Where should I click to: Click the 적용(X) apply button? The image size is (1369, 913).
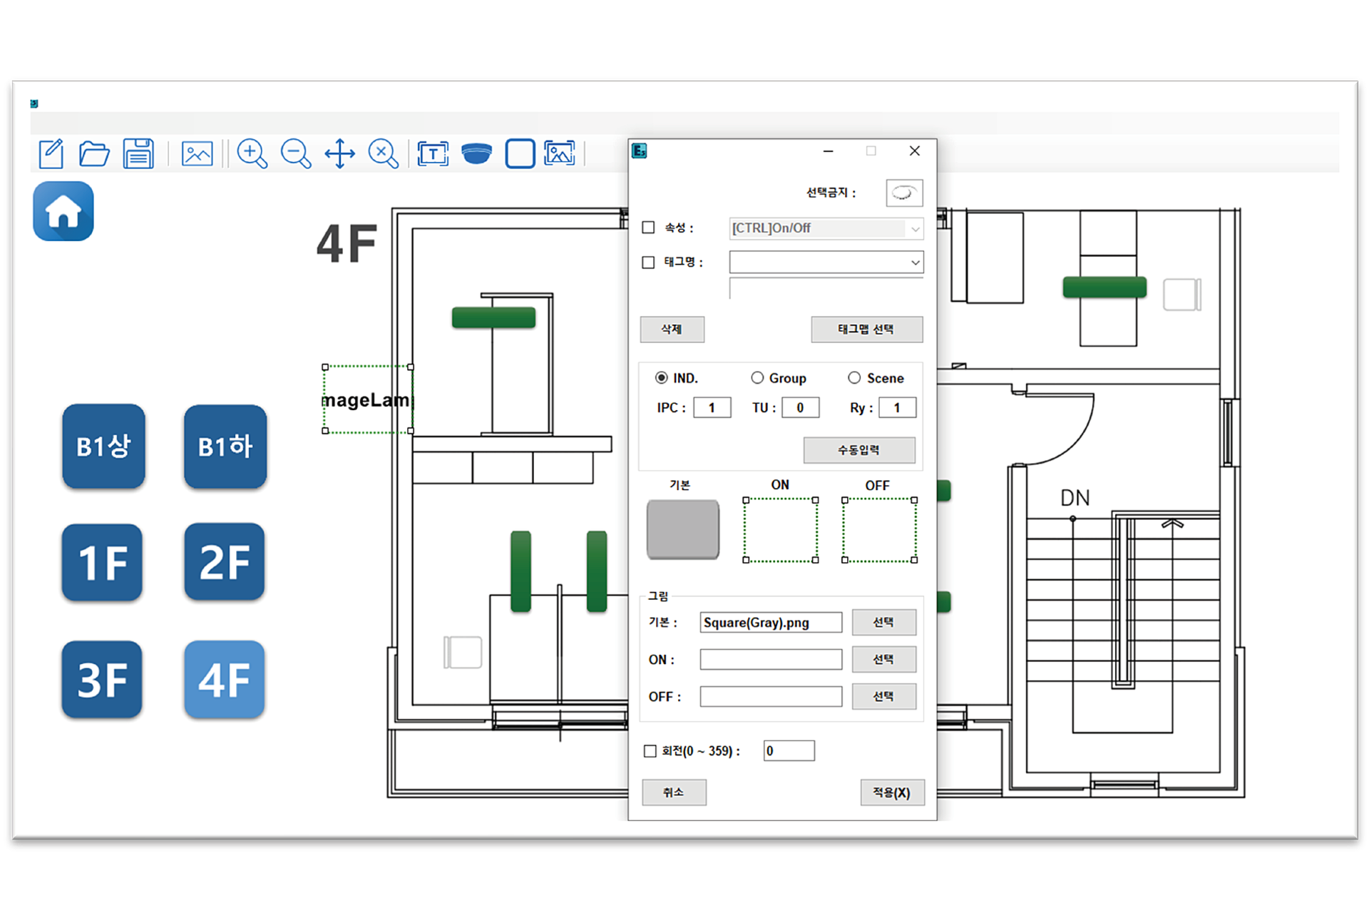click(x=892, y=792)
